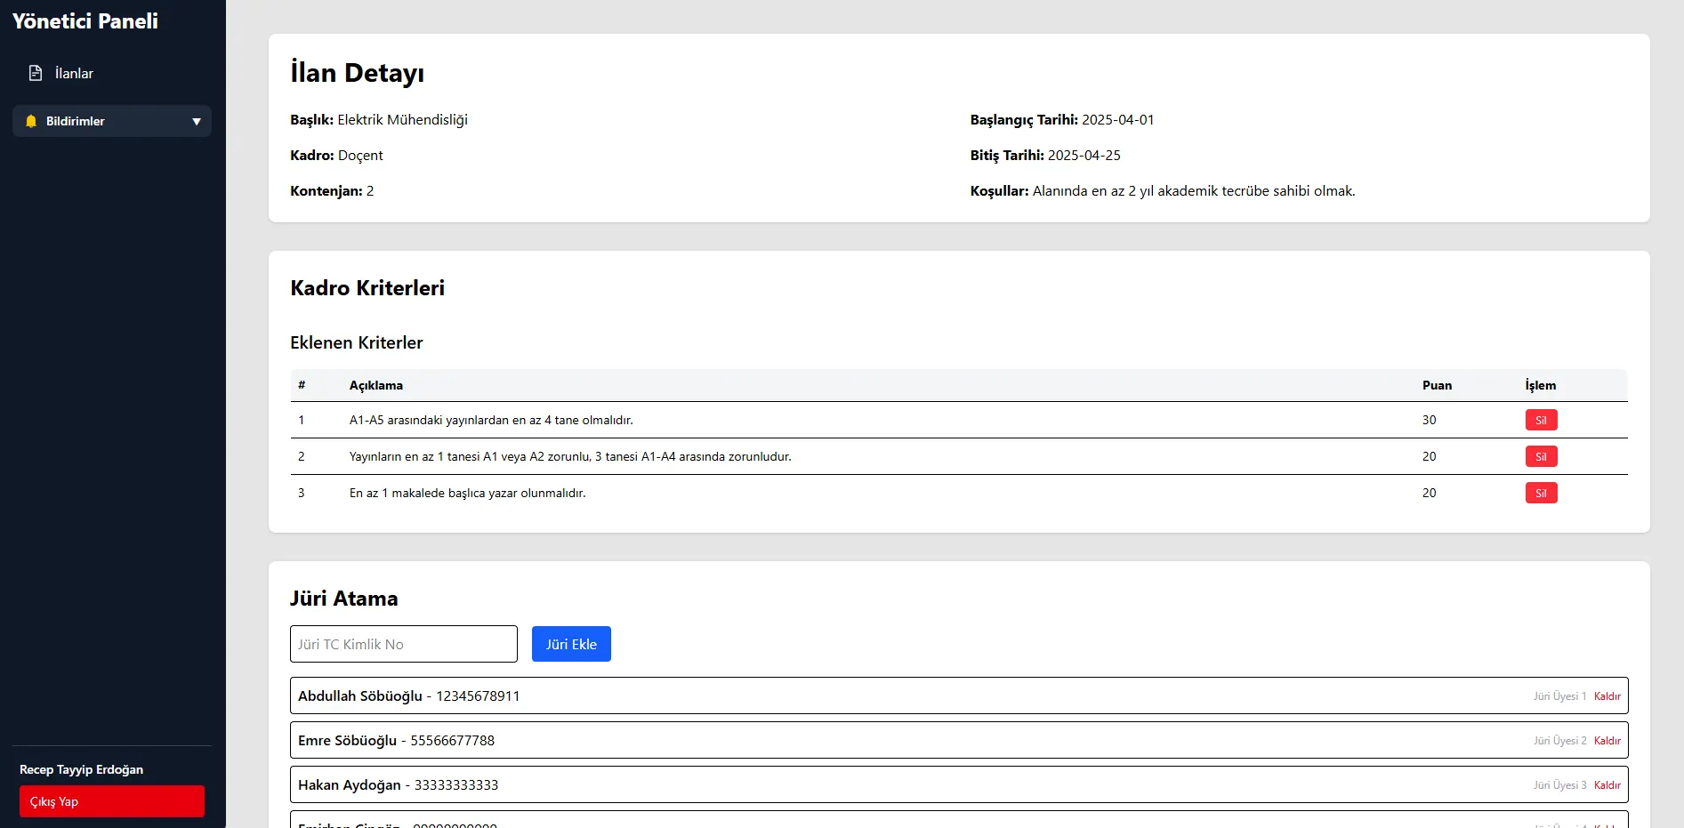Remove Abdullah Söbüoğlu via Kaldır link
The height and width of the screenshot is (828, 1684).
click(x=1607, y=696)
